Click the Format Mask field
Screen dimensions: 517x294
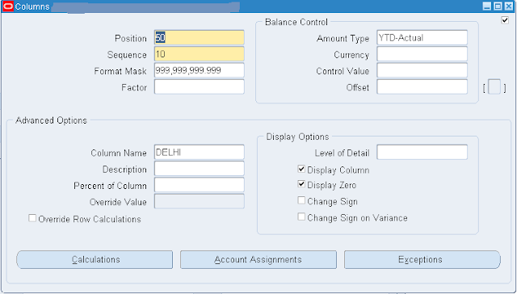tap(200, 70)
